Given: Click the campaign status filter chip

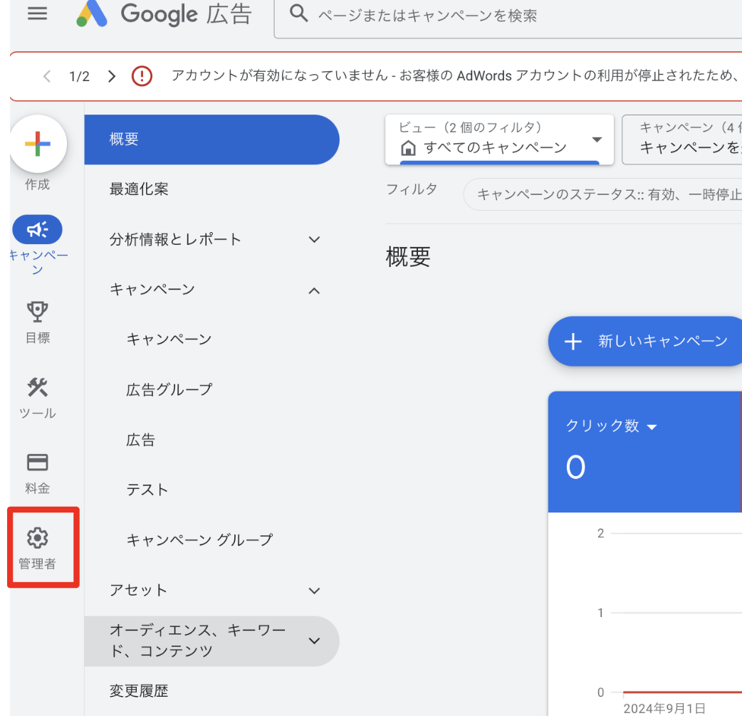Looking at the screenshot, I should coord(603,194).
